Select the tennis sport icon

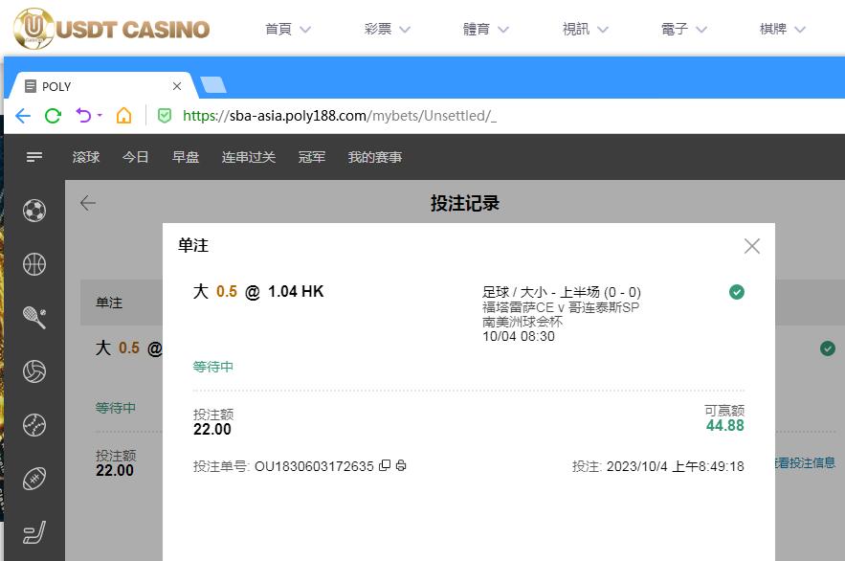(34, 318)
